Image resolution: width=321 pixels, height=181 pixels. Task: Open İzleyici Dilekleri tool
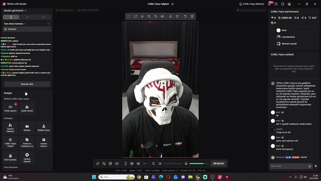pos(10,128)
